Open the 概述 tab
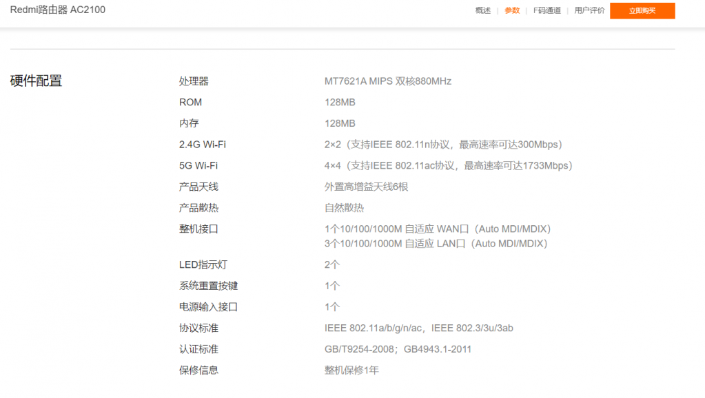Viewport: 705px width, 398px height. point(483,10)
